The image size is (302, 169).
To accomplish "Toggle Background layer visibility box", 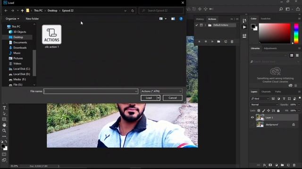I will (252, 124).
